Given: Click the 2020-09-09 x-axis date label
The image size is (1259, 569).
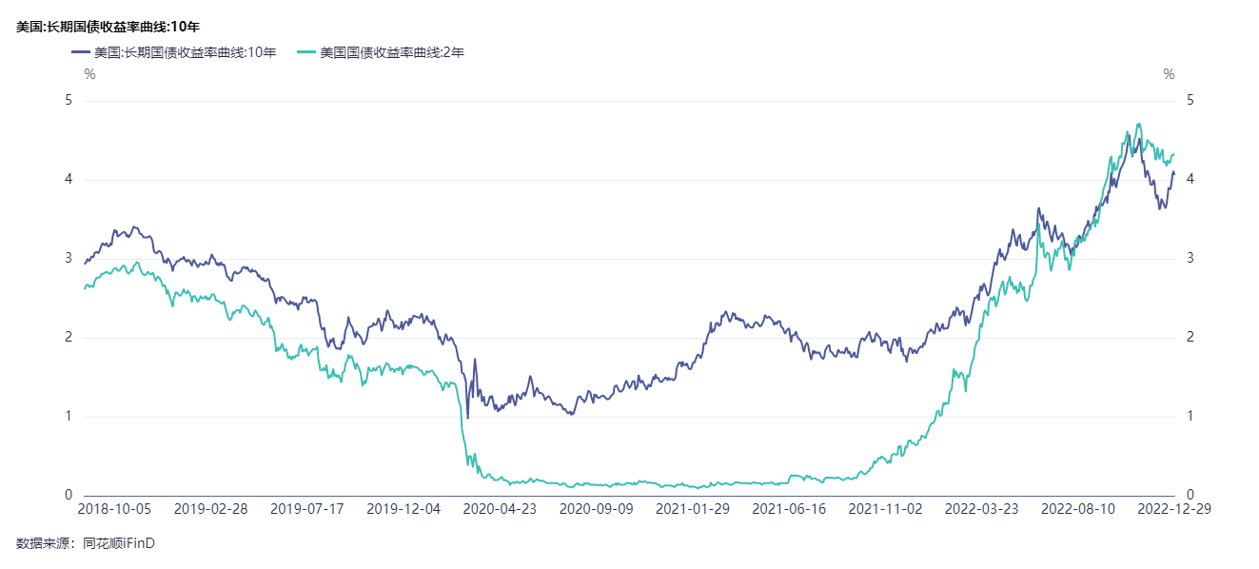Looking at the screenshot, I should click(x=596, y=509).
